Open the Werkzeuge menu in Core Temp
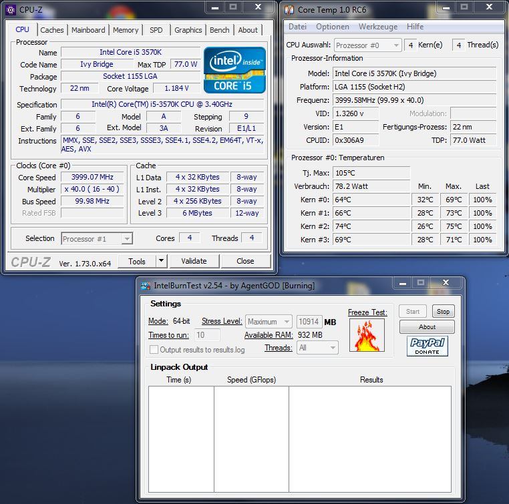Screen dimensions: 509x504 (x=378, y=27)
